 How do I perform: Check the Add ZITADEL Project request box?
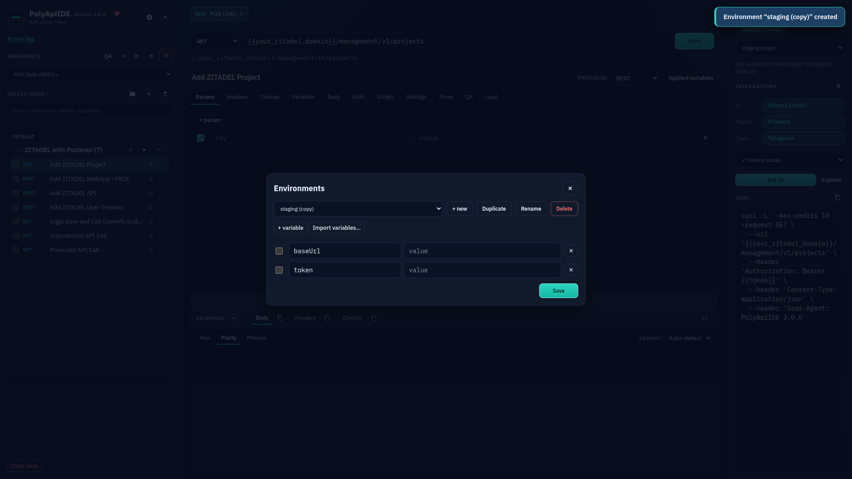[x=16, y=165]
